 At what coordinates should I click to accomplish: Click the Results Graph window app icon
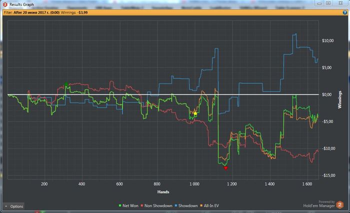click(5, 4)
